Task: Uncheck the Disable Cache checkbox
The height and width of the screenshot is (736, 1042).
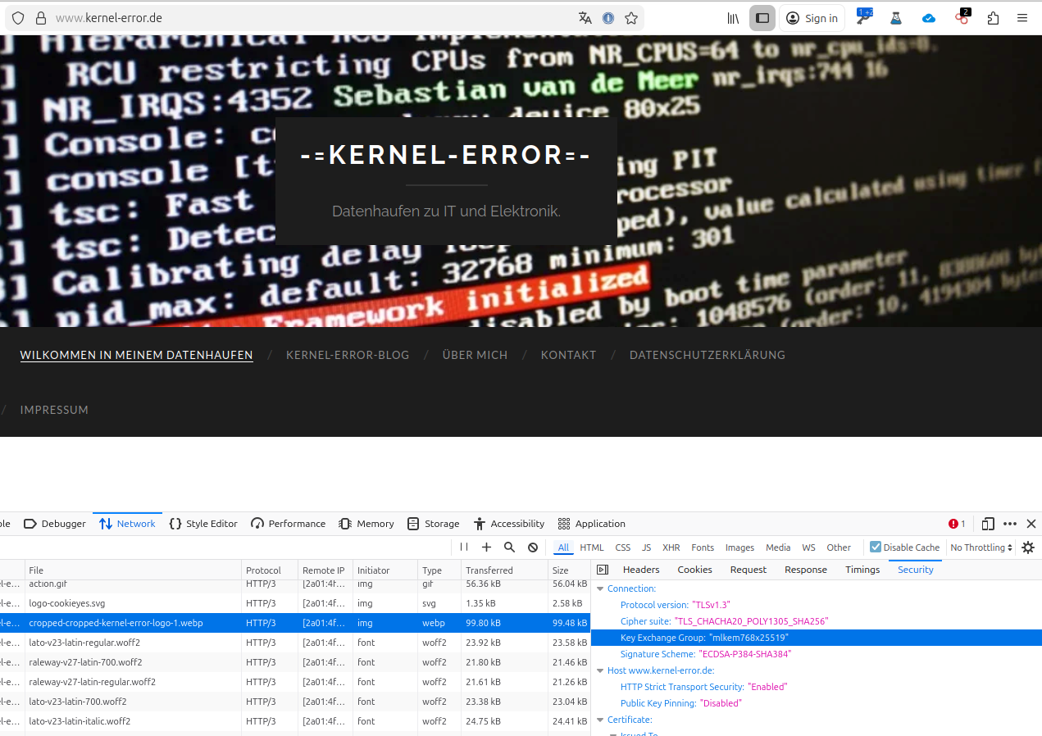Action: coord(876,547)
